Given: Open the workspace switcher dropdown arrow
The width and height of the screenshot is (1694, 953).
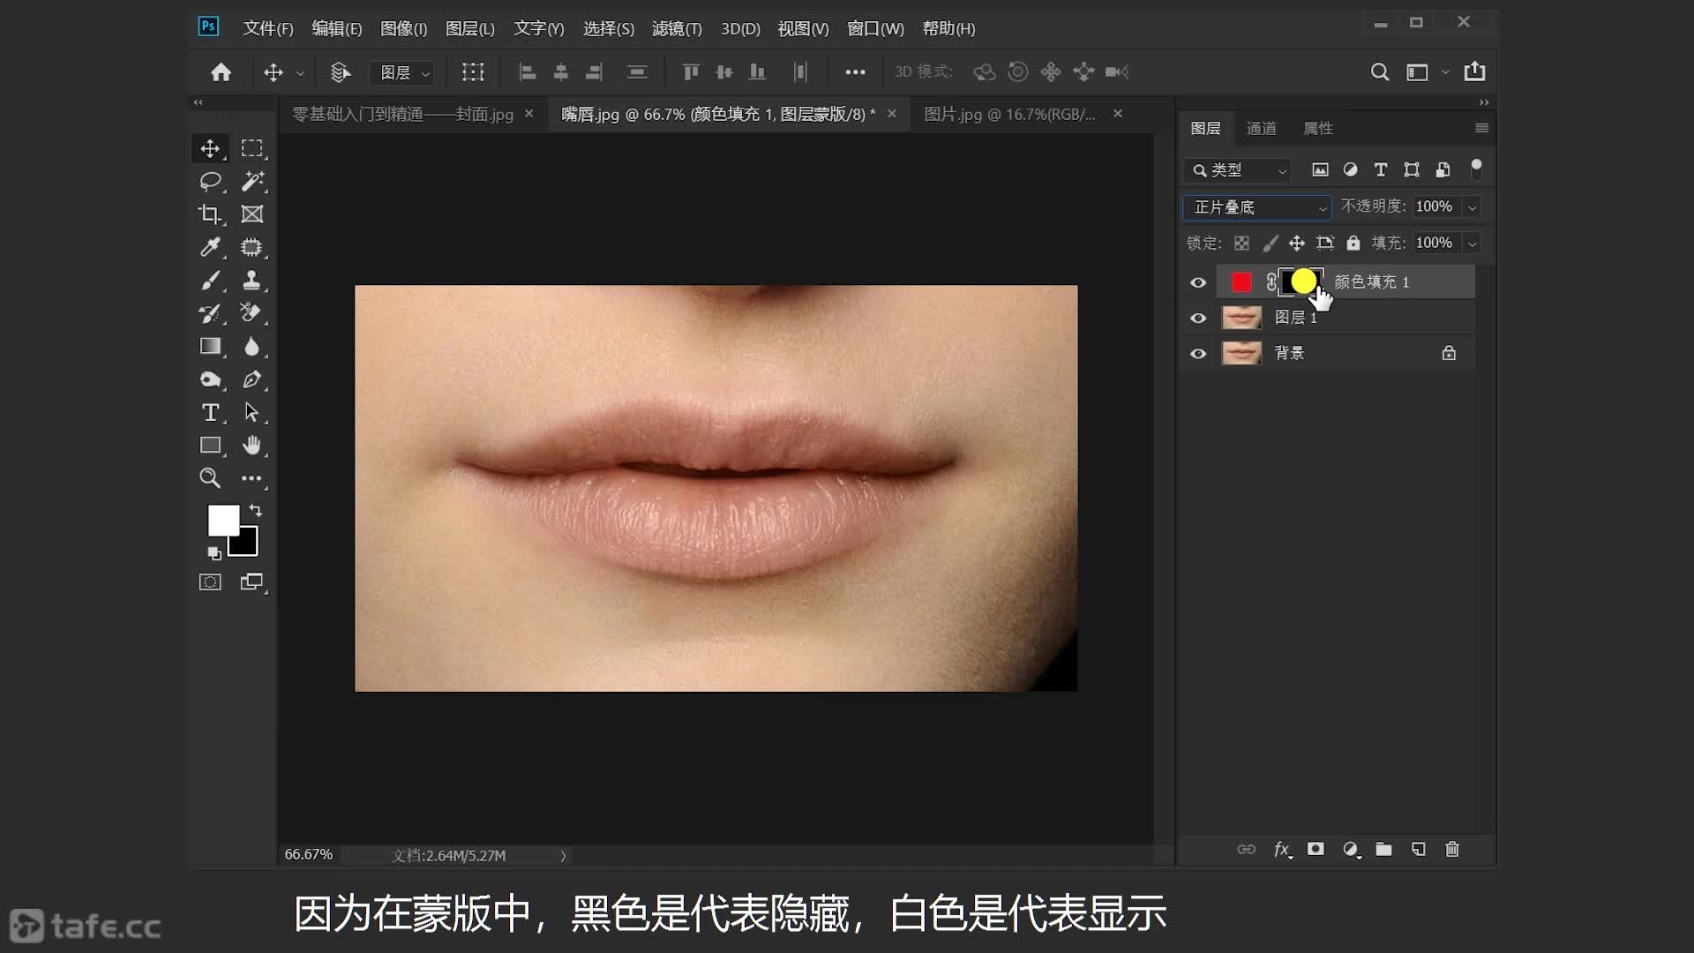Looking at the screenshot, I should coord(1445,72).
